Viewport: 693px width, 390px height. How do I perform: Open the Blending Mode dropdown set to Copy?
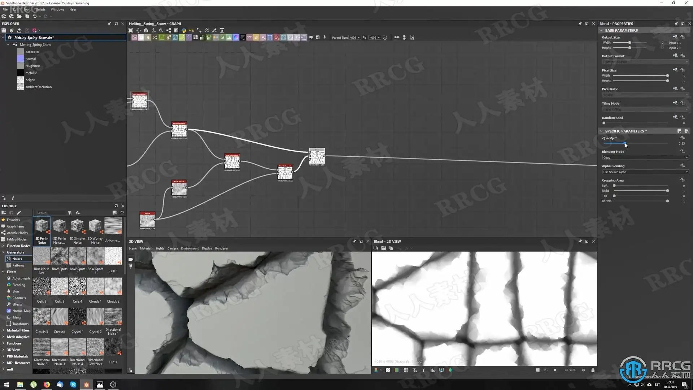point(645,157)
